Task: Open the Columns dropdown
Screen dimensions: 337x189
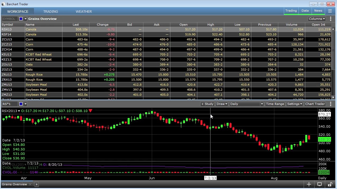Action: (317, 19)
